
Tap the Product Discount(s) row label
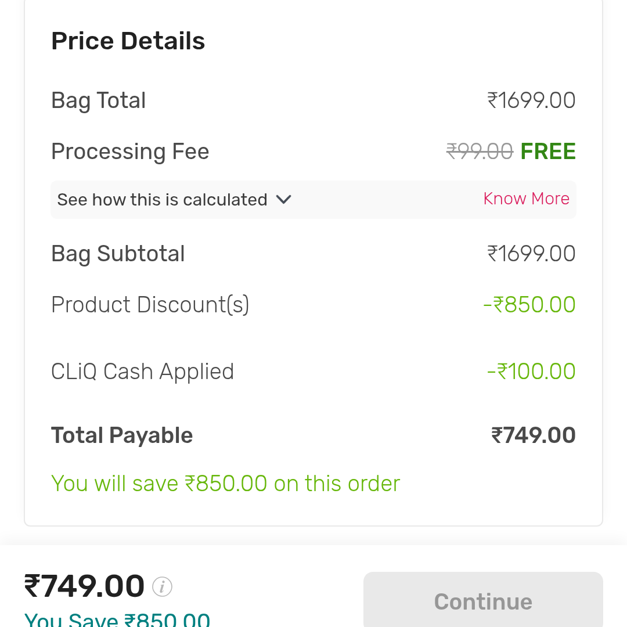coord(150,305)
